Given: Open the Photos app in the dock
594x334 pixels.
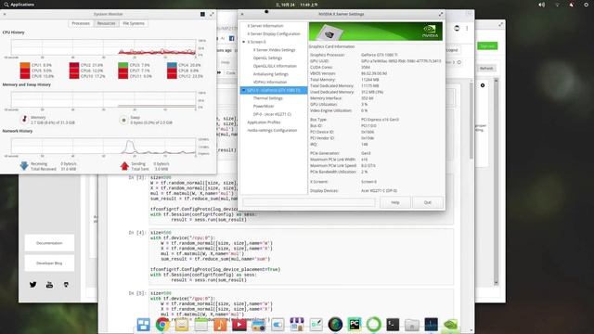Looking at the screenshot, I should 259,325.
